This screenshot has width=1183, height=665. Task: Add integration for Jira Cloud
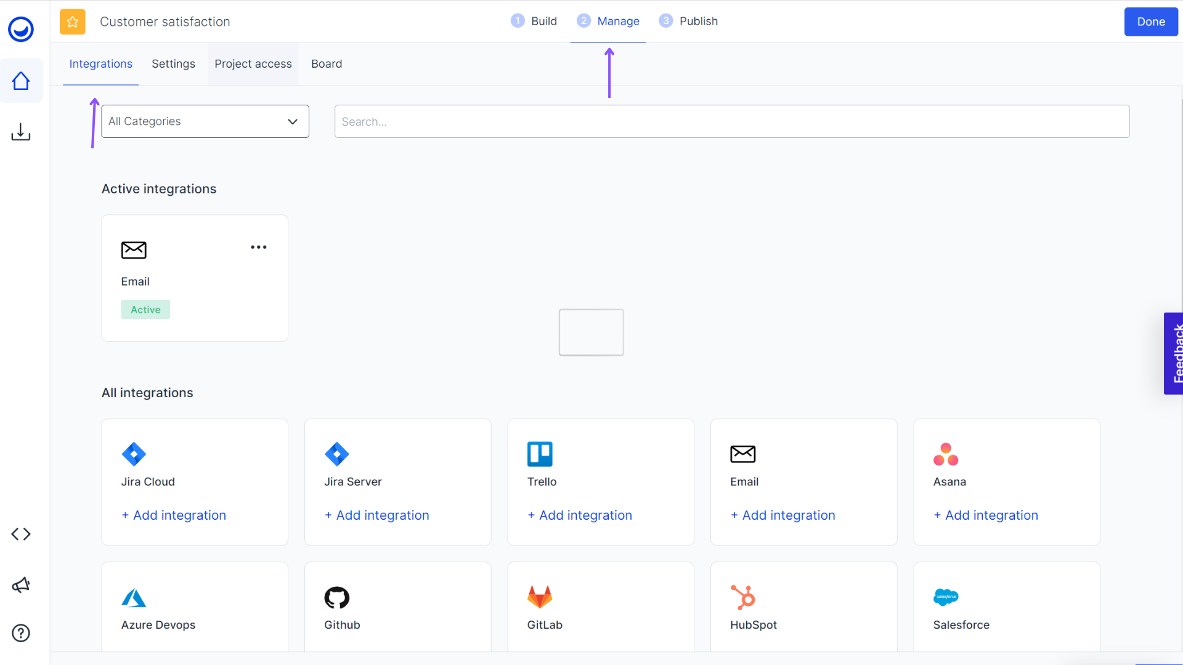click(174, 515)
